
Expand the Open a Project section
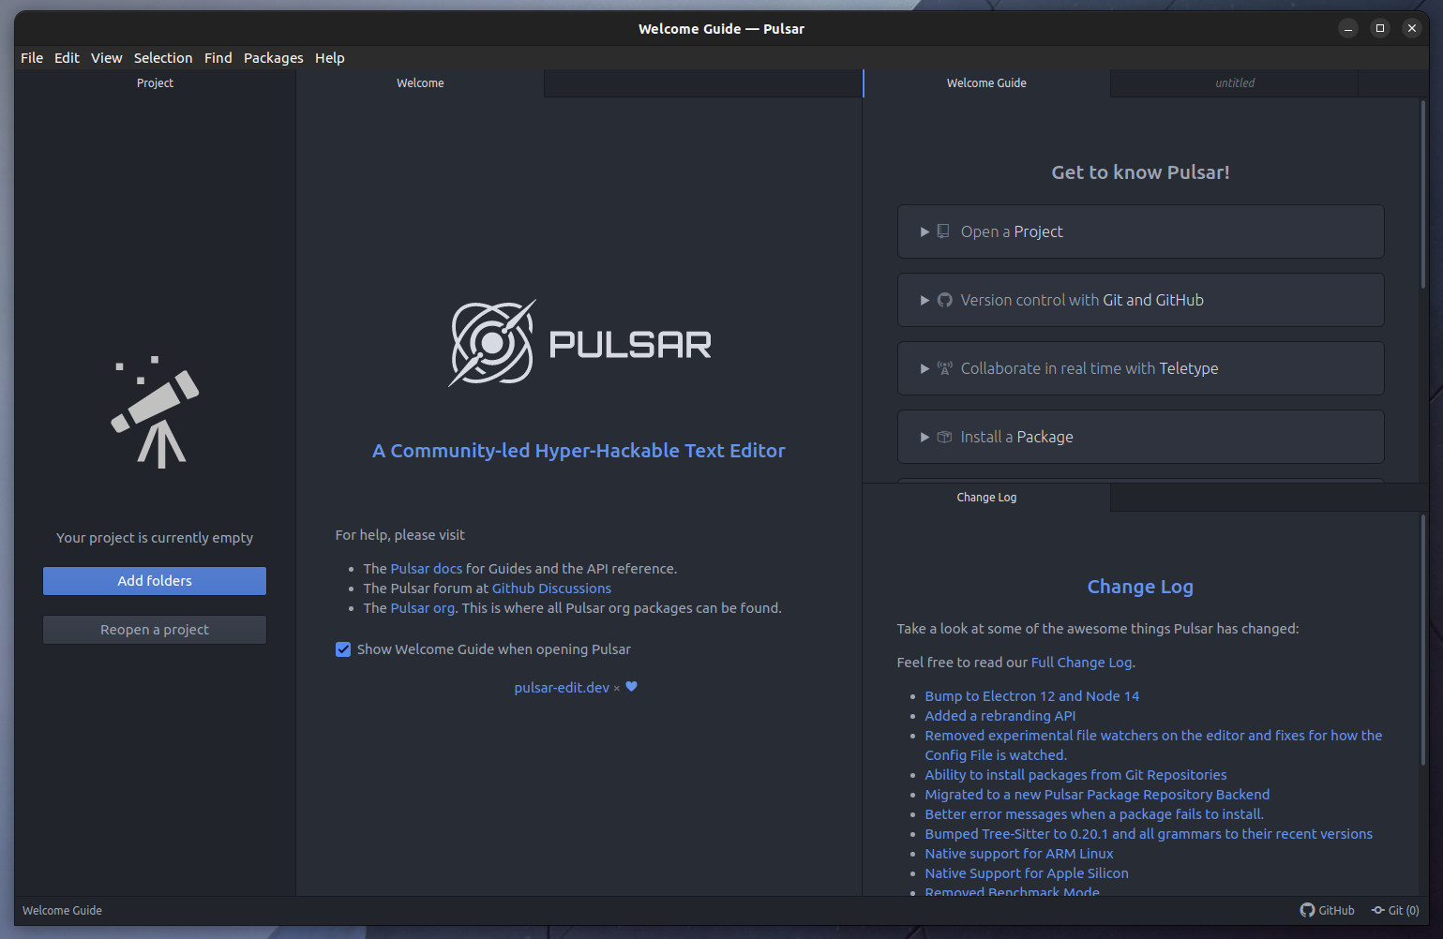tap(1140, 231)
